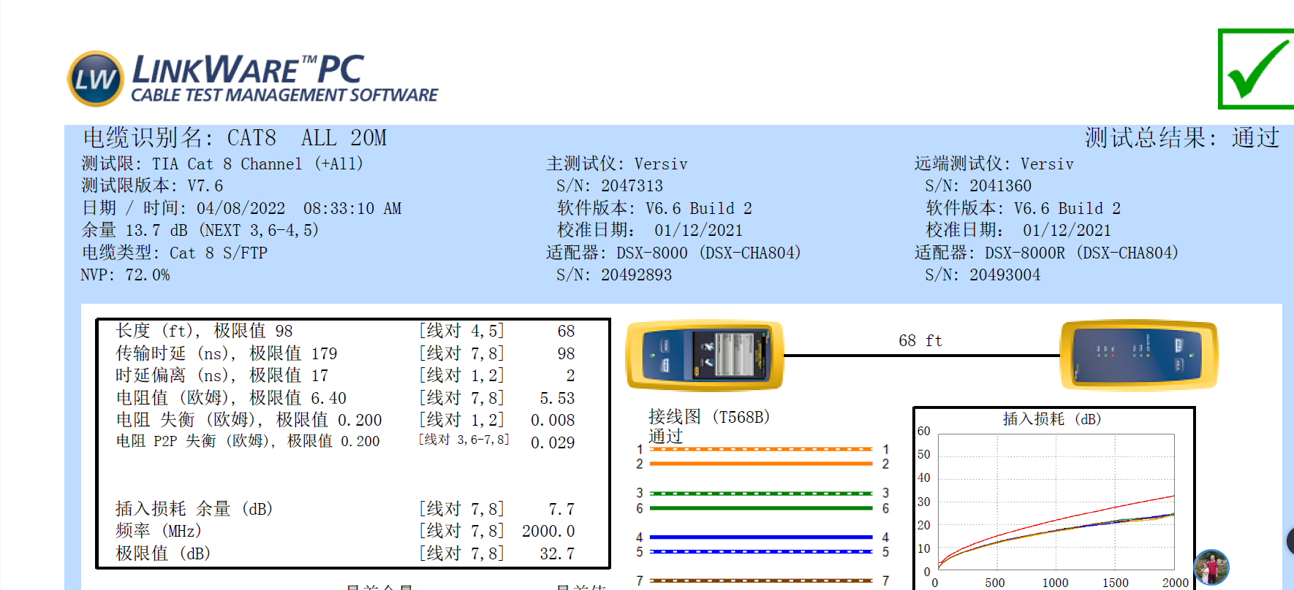The width and height of the screenshot is (1294, 590).
Task: Select the solid blue wire 4 line
Action: 760,537
